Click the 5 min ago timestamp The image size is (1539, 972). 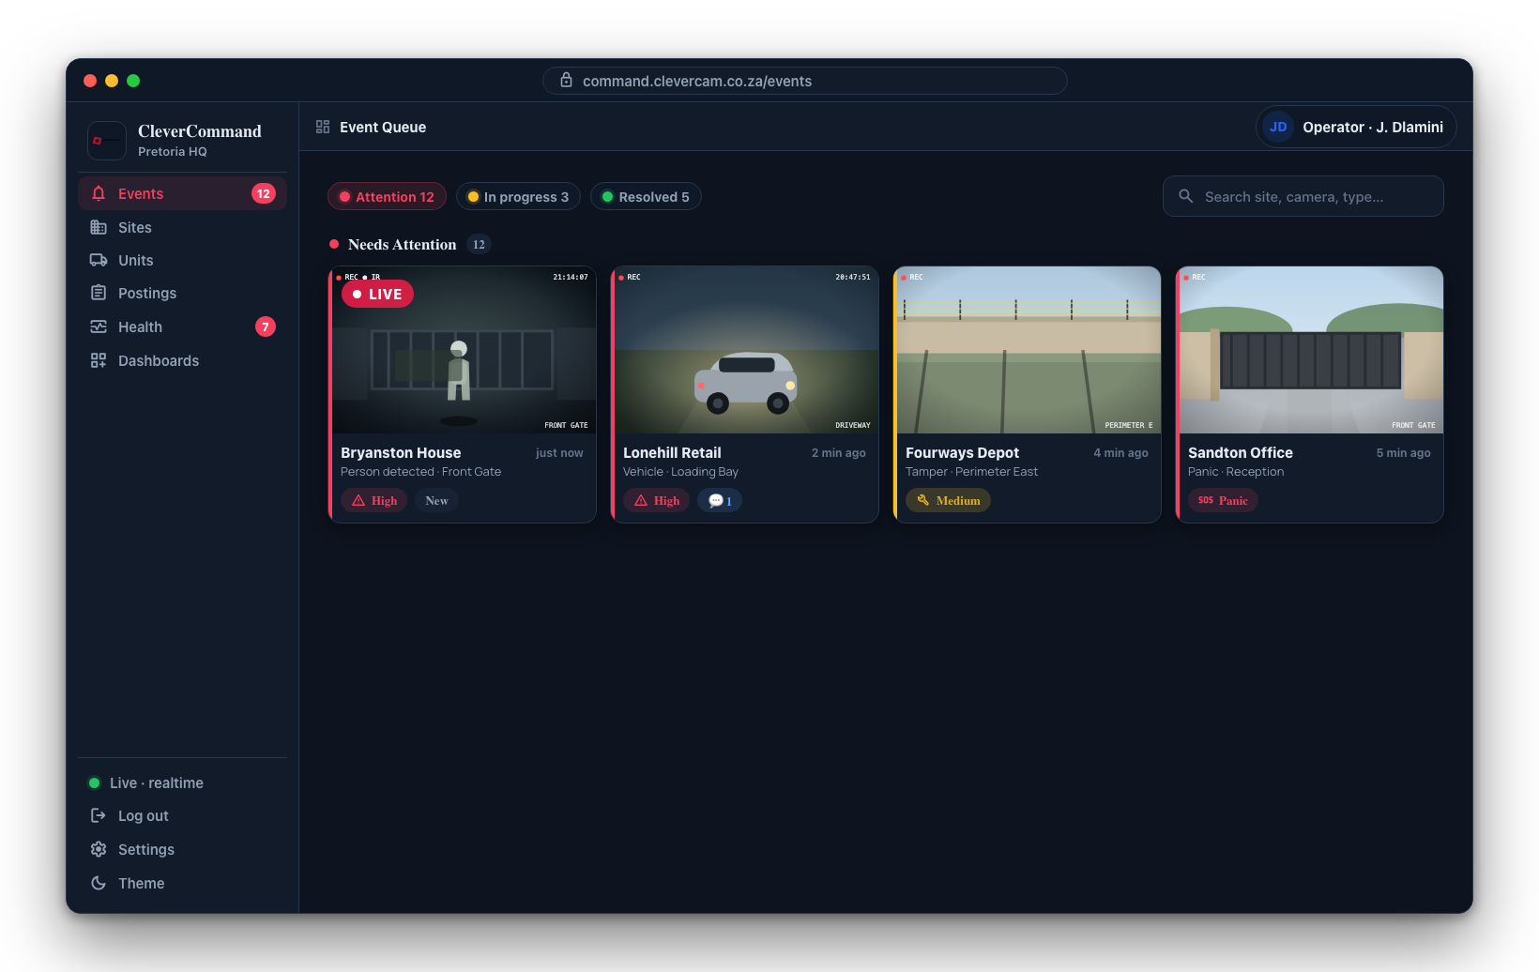point(1403,452)
